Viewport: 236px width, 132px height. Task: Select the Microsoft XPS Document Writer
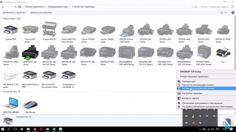(49, 75)
